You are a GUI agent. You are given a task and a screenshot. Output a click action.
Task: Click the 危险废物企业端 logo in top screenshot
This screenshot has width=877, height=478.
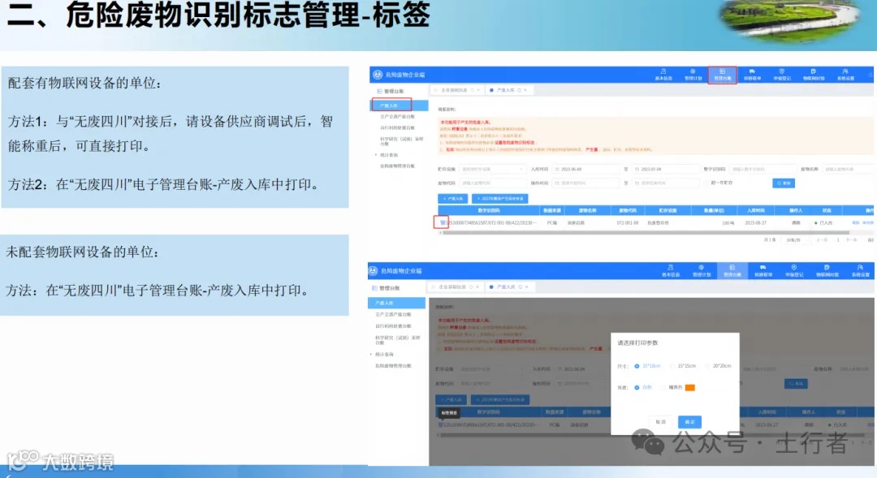point(378,75)
